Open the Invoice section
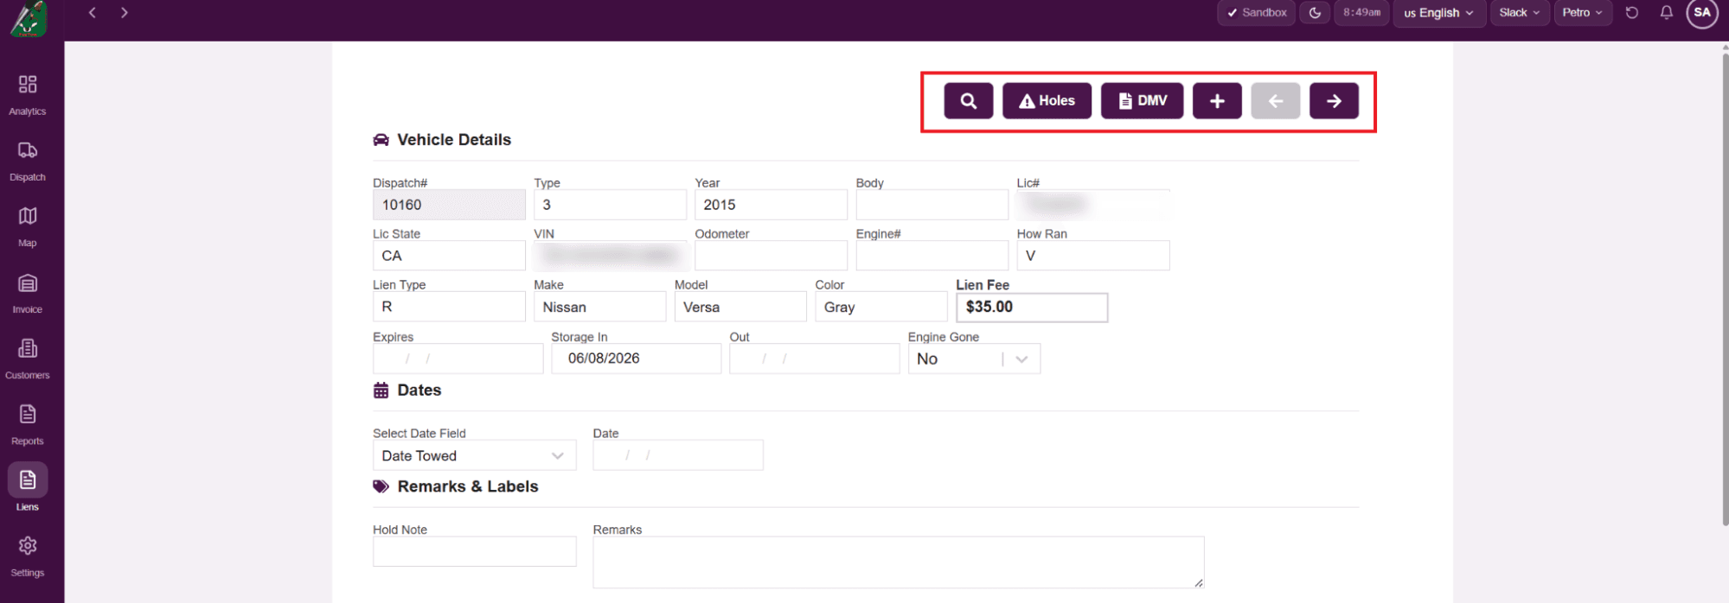 click(x=28, y=293)
